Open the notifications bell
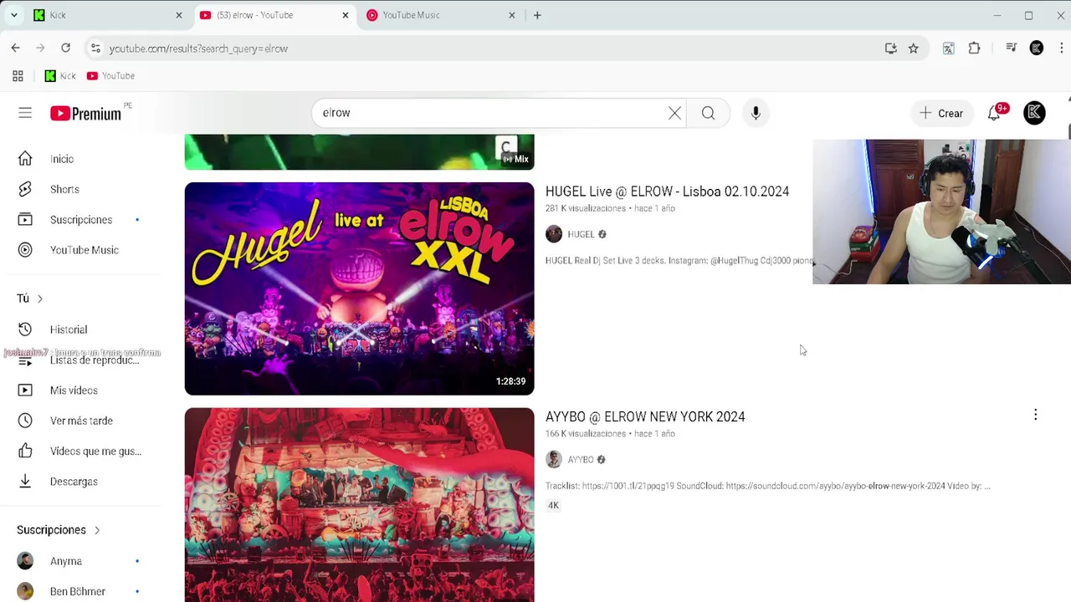Viewport: 1071px width, 602px height. pos(994,113)
